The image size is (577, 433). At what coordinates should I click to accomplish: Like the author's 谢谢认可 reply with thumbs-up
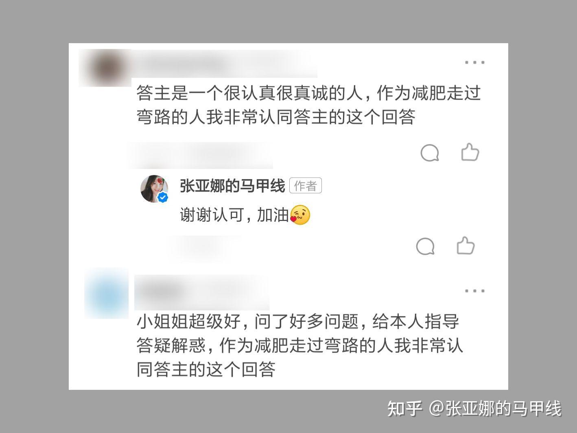tap(466, 245)
